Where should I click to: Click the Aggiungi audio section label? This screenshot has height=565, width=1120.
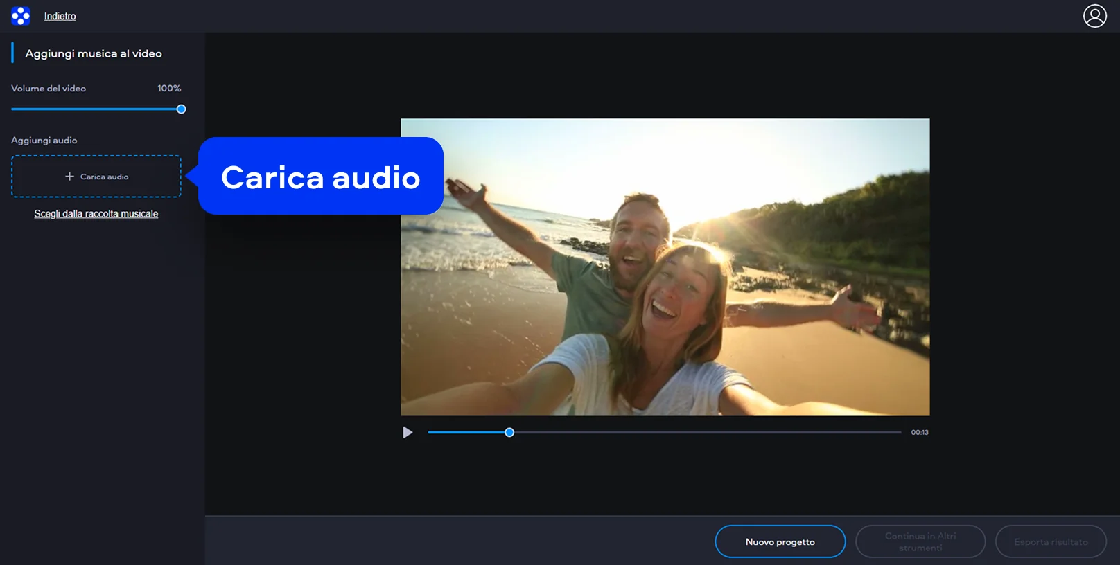tap(44, 141)
